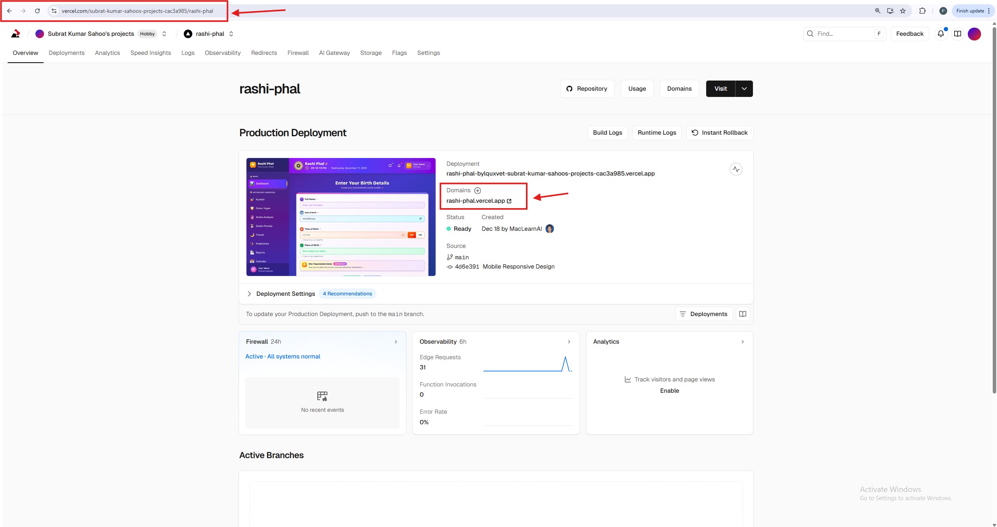The image size is (997, 527).
Task: Open the Visit button dropdown arrow
Action: click(x=744, y=89)
